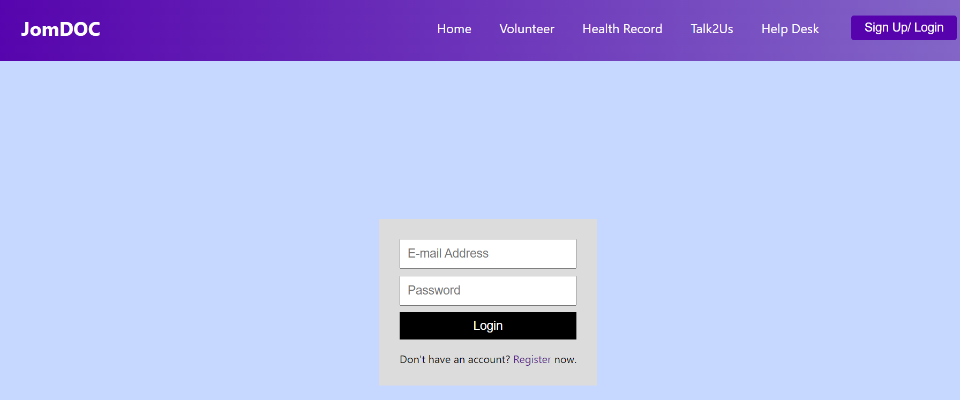Click empty space in the purple header
Image resolution: width=960 pixels, height=400 pixels.
(x=268, y=30)
